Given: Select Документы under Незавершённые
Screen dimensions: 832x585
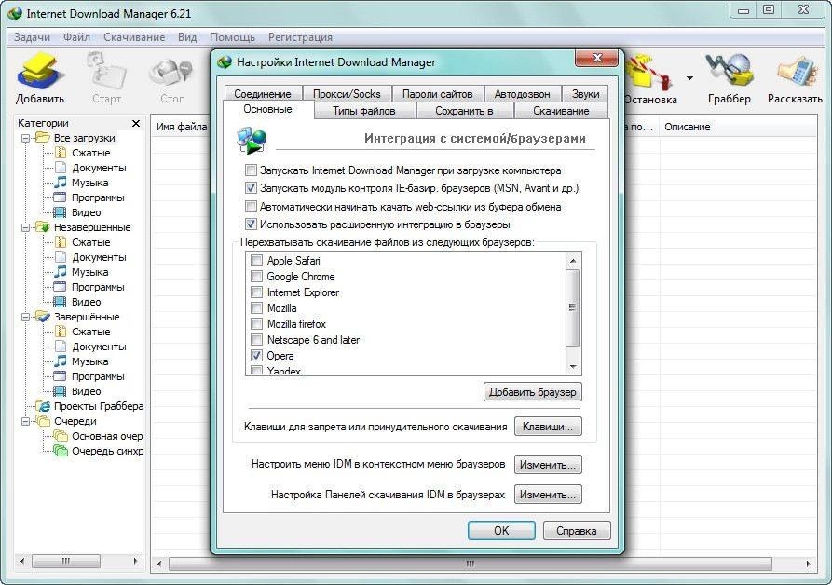Looking at the screenshot, I should click(90, 257).
